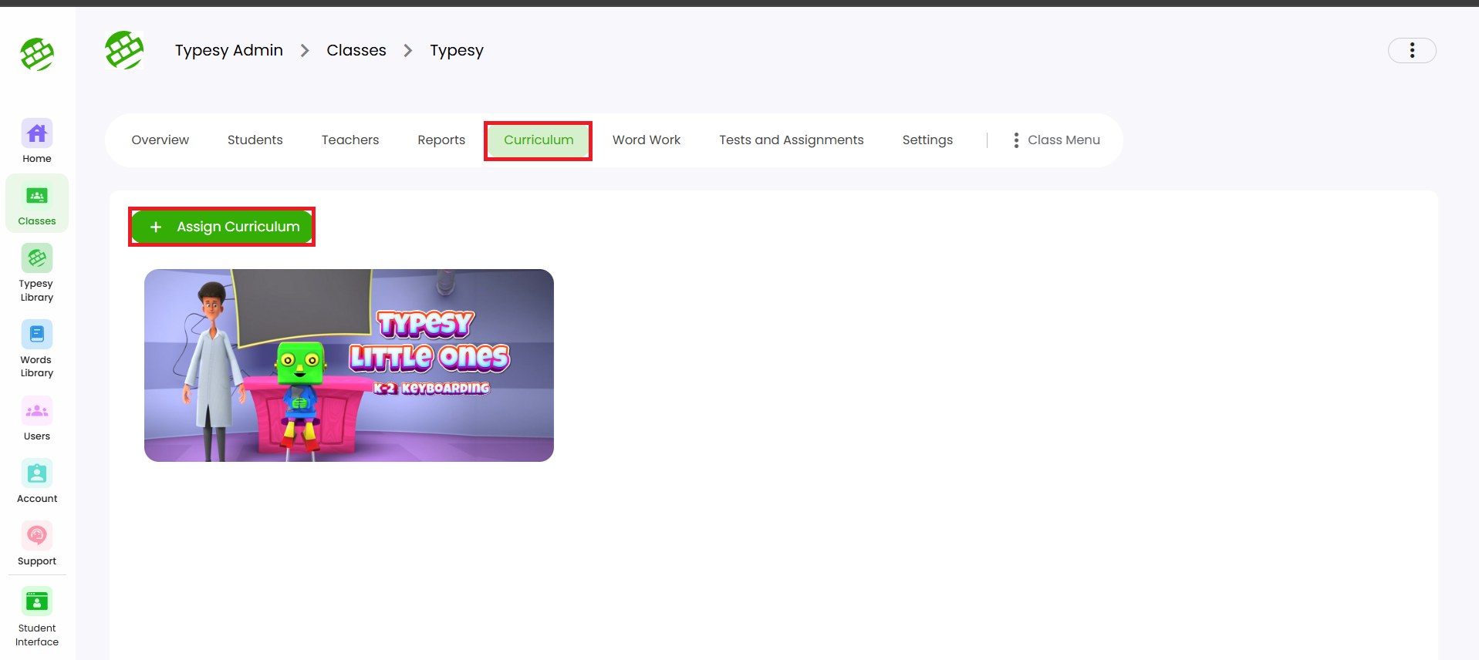The height and width of the screenshot is (660, 1479).
Task: Click the Typesy logo beside breadcrumb
Action: (x=124, y=51)
